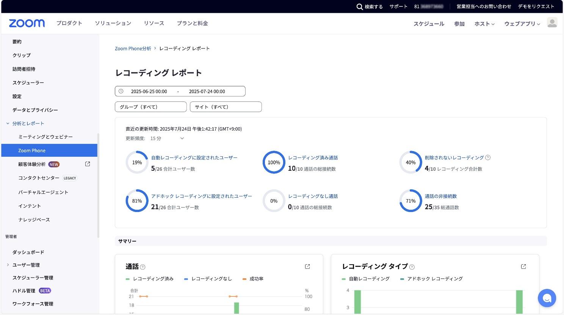This screenshot has width=564, height=315.
Task: Click end date 2025-07-24 00:00 field
Action: (x=207, y=91)
